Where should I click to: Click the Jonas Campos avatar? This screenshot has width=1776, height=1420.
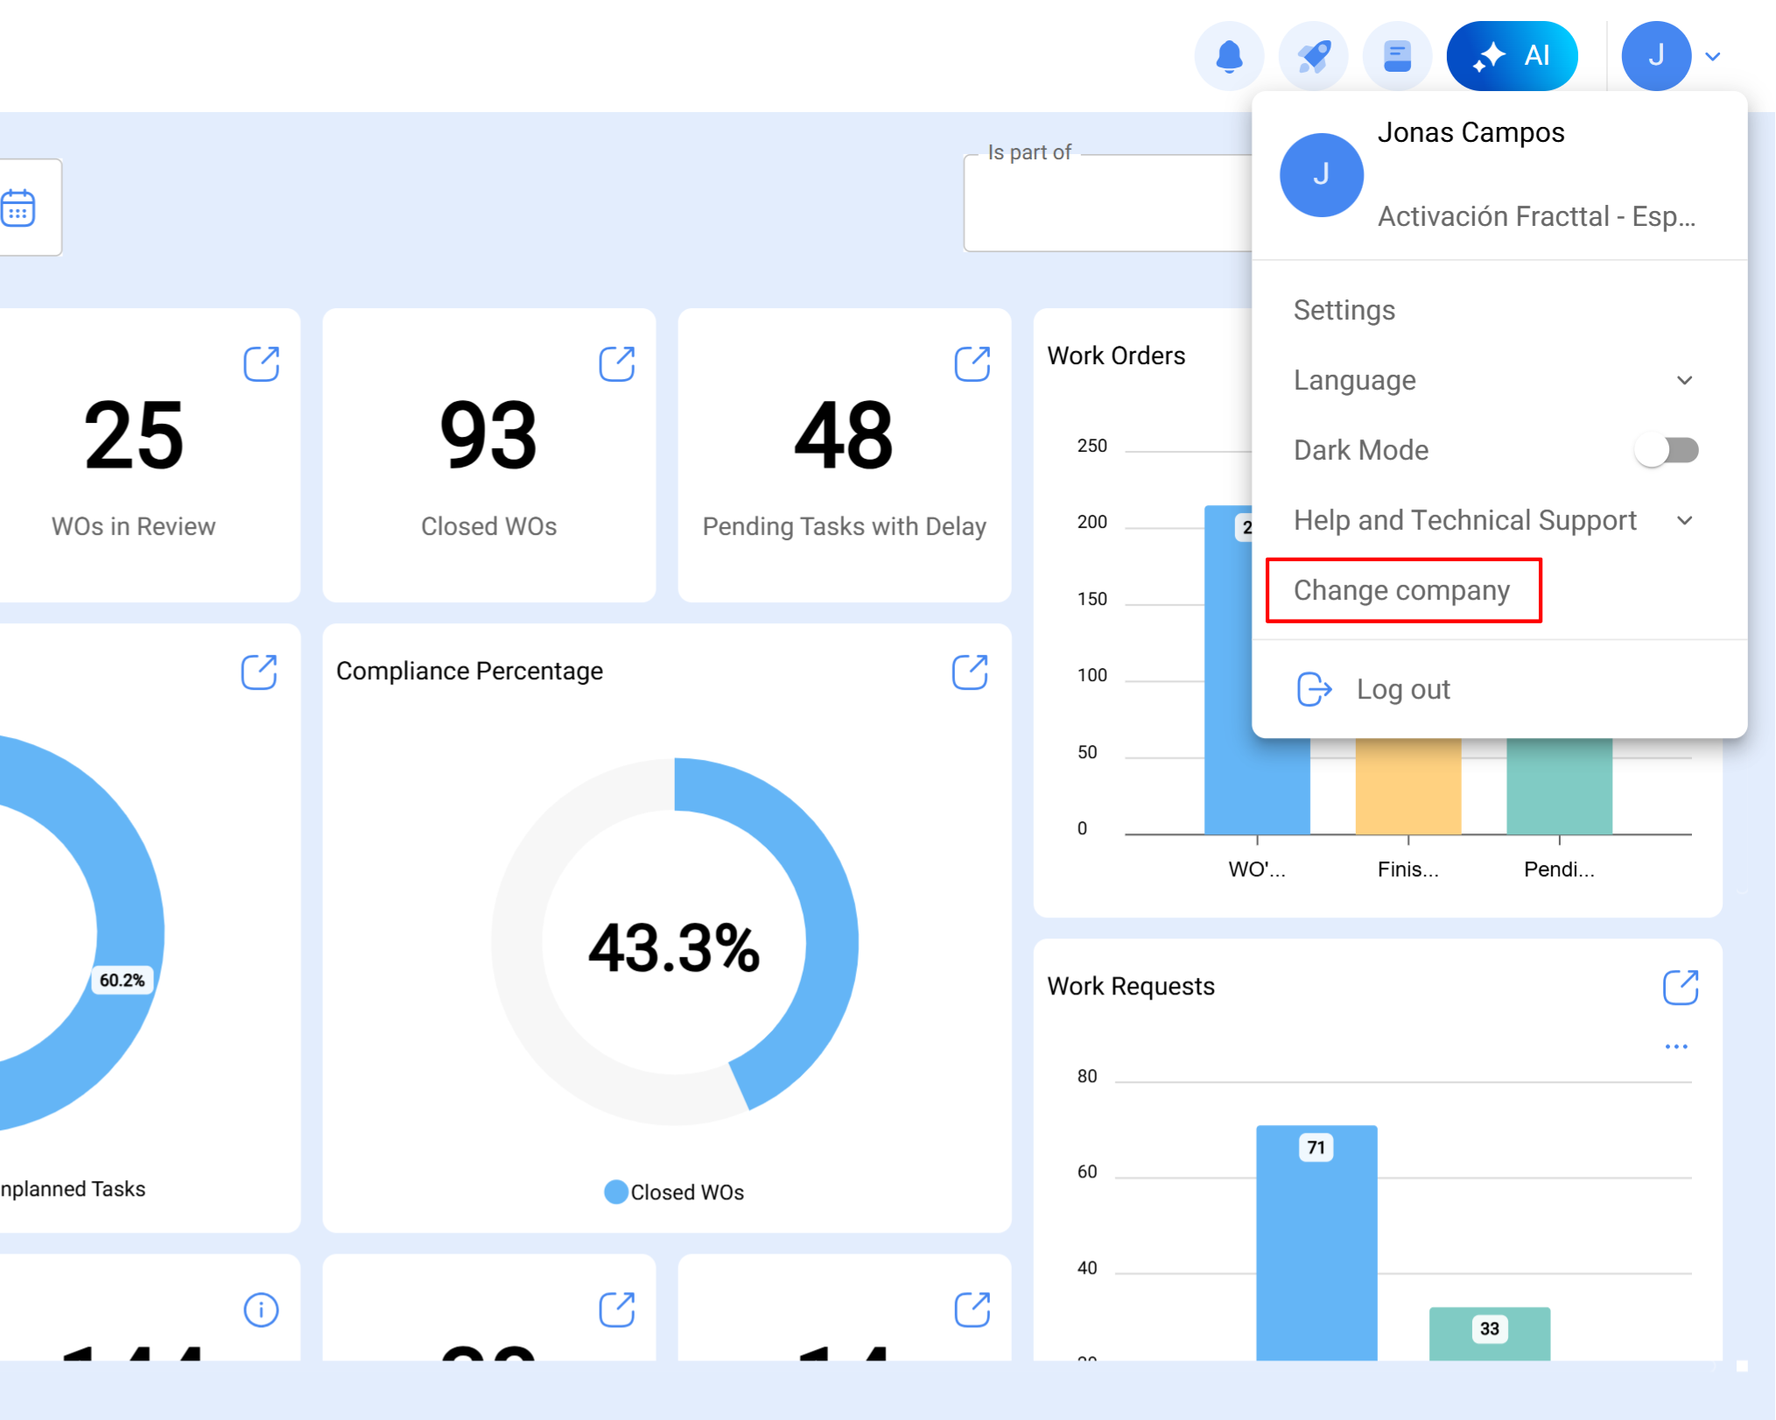(1655, 55)
